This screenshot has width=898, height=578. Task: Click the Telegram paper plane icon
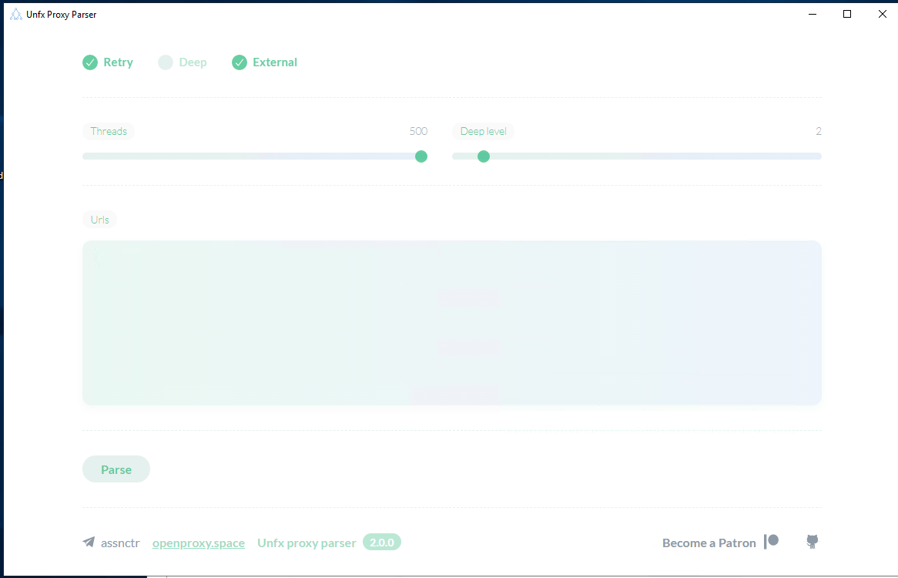point(89,543)
